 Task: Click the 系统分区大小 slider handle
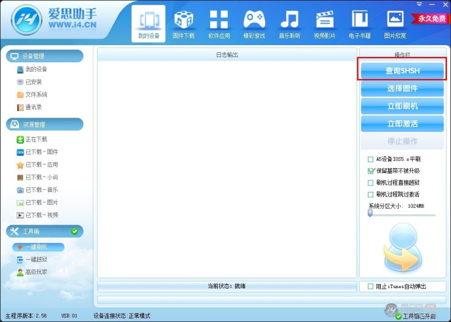(x=370, y=213)
